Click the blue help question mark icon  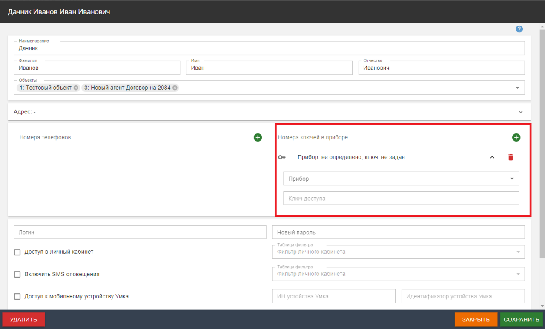(519, 29)
